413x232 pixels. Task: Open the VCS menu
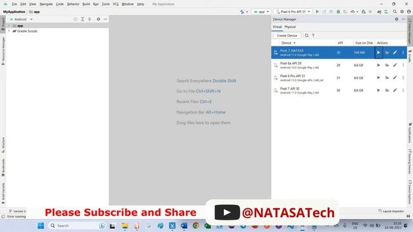click(x=116, y=5)
